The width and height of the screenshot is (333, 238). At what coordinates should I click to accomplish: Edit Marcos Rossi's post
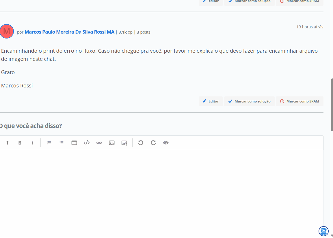(x=211, y=101)
